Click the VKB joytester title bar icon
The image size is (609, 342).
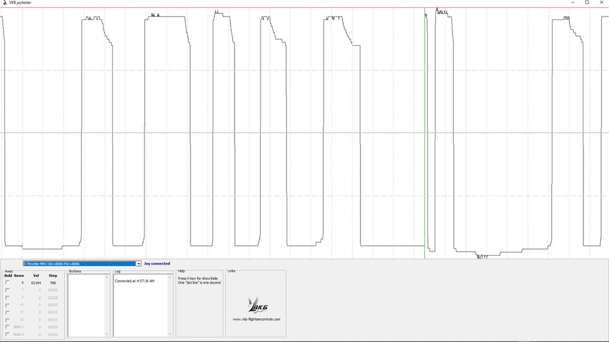4,2
